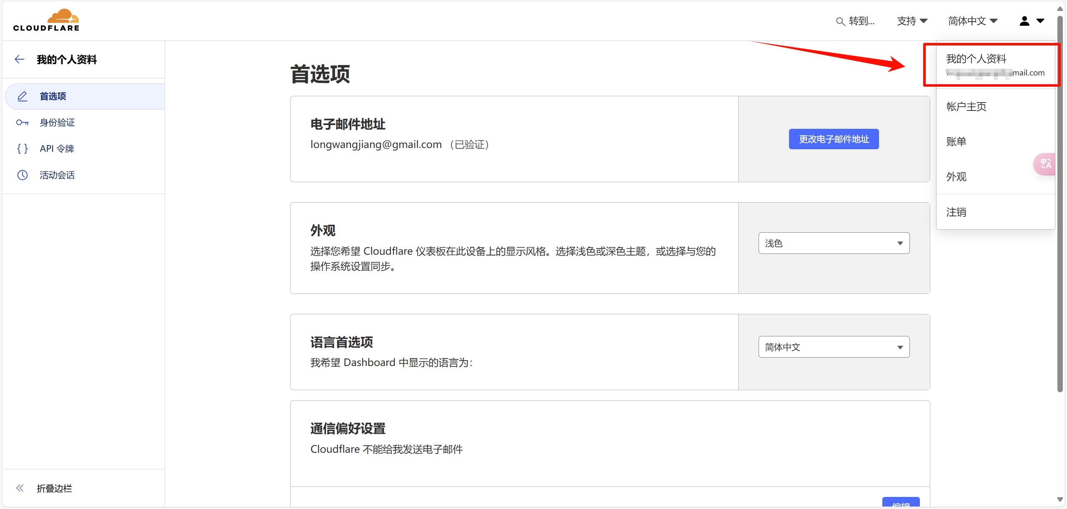Viewport: 1067px width, 509px height.
Task: Click the API 令牌 braces icon
Action: coord(23,148)
